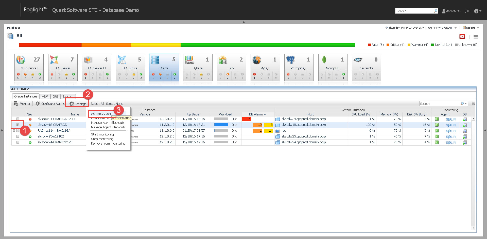Image resolution: width=487 pixels, height=239 pixels.
Task: Open Settings gear menu
Action: click(x=78, y=104)
